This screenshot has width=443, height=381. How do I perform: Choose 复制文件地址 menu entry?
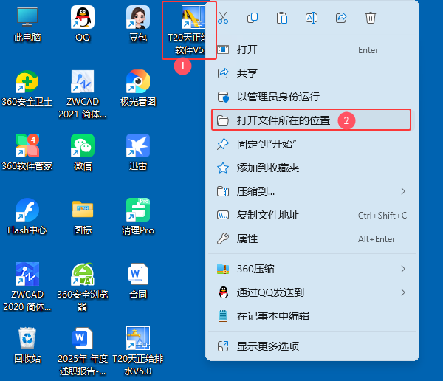click(311, 216)
